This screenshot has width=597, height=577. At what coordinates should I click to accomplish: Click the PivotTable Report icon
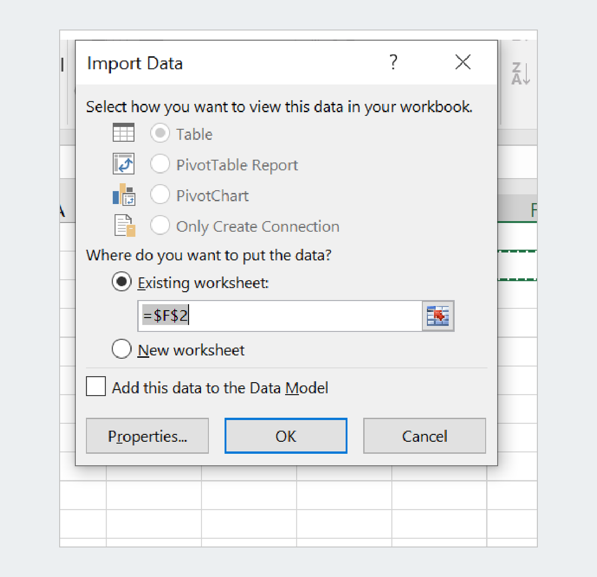[x=123, y=164]
